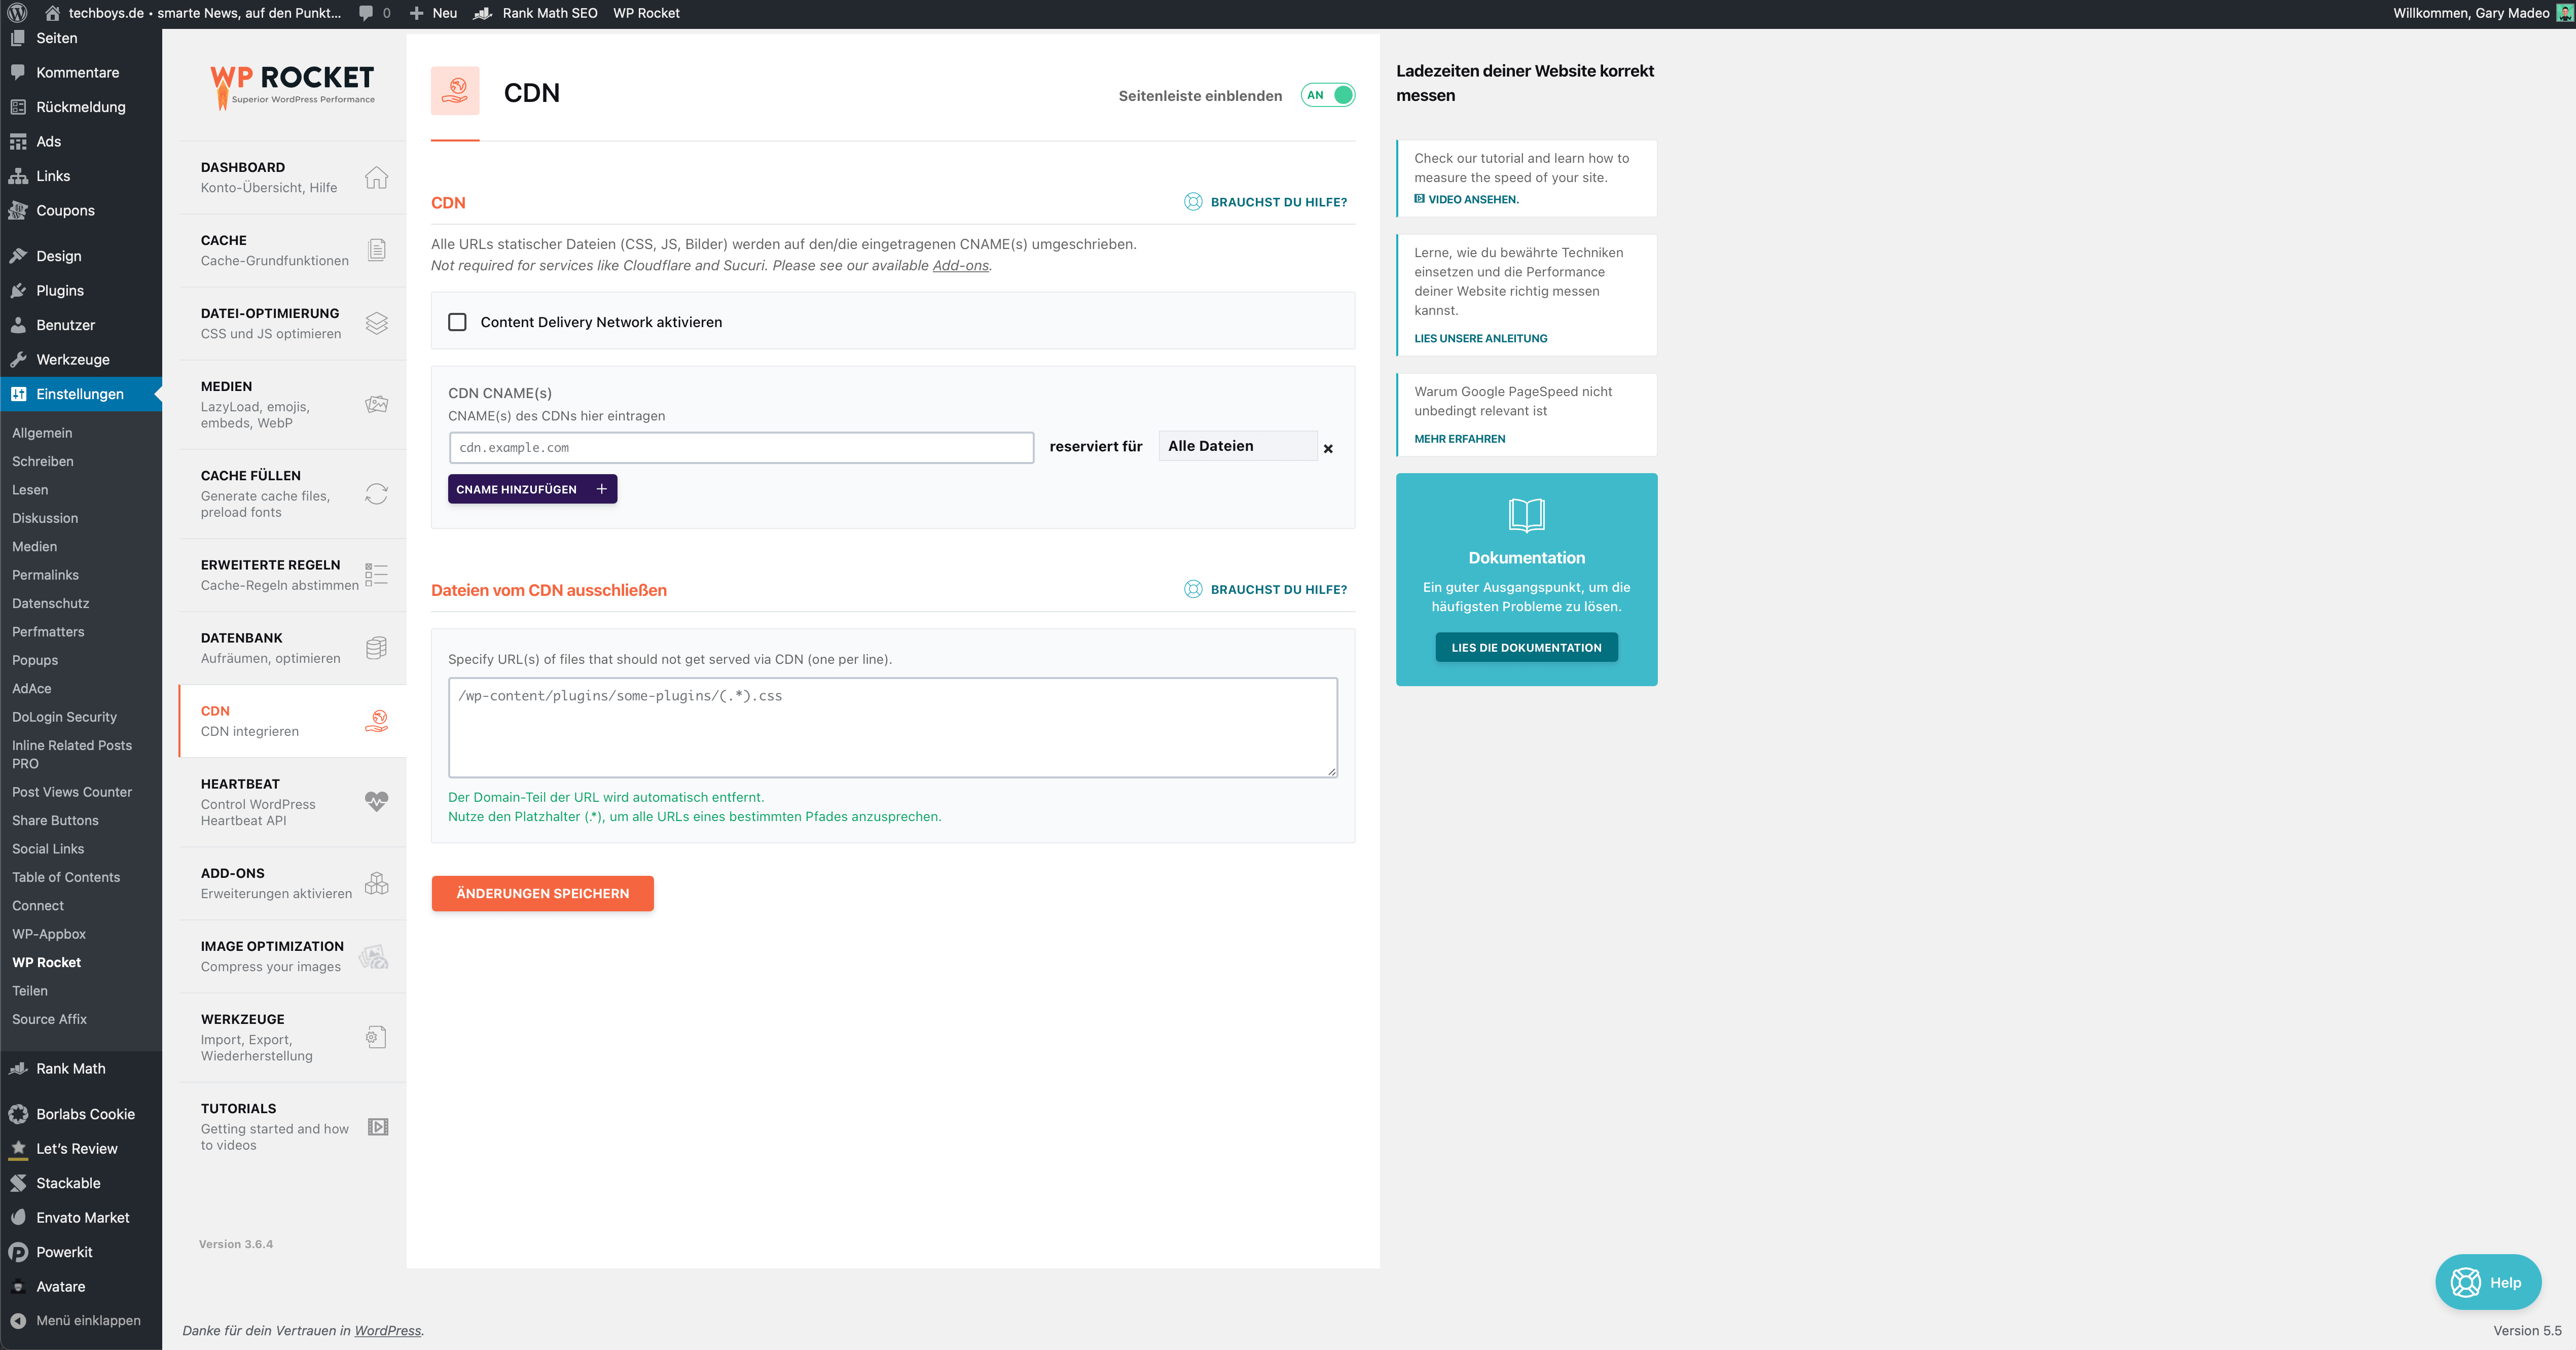Open Social Links settings submenu
2576x1350 pixels.
48,848
